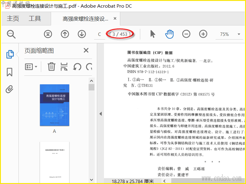Select the white title page thumbnail
The height and width of the screenshot is (184, 246).
[x=54, y=162]
